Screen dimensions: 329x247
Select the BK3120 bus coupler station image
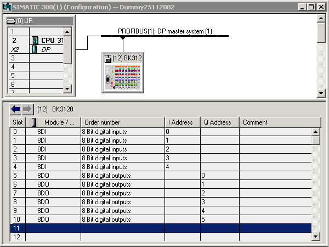coord(123,77)
